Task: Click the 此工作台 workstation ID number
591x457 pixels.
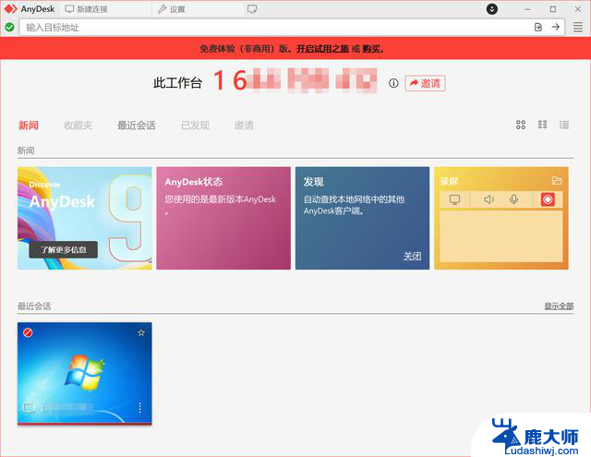Action: click(x=295, y=80)
